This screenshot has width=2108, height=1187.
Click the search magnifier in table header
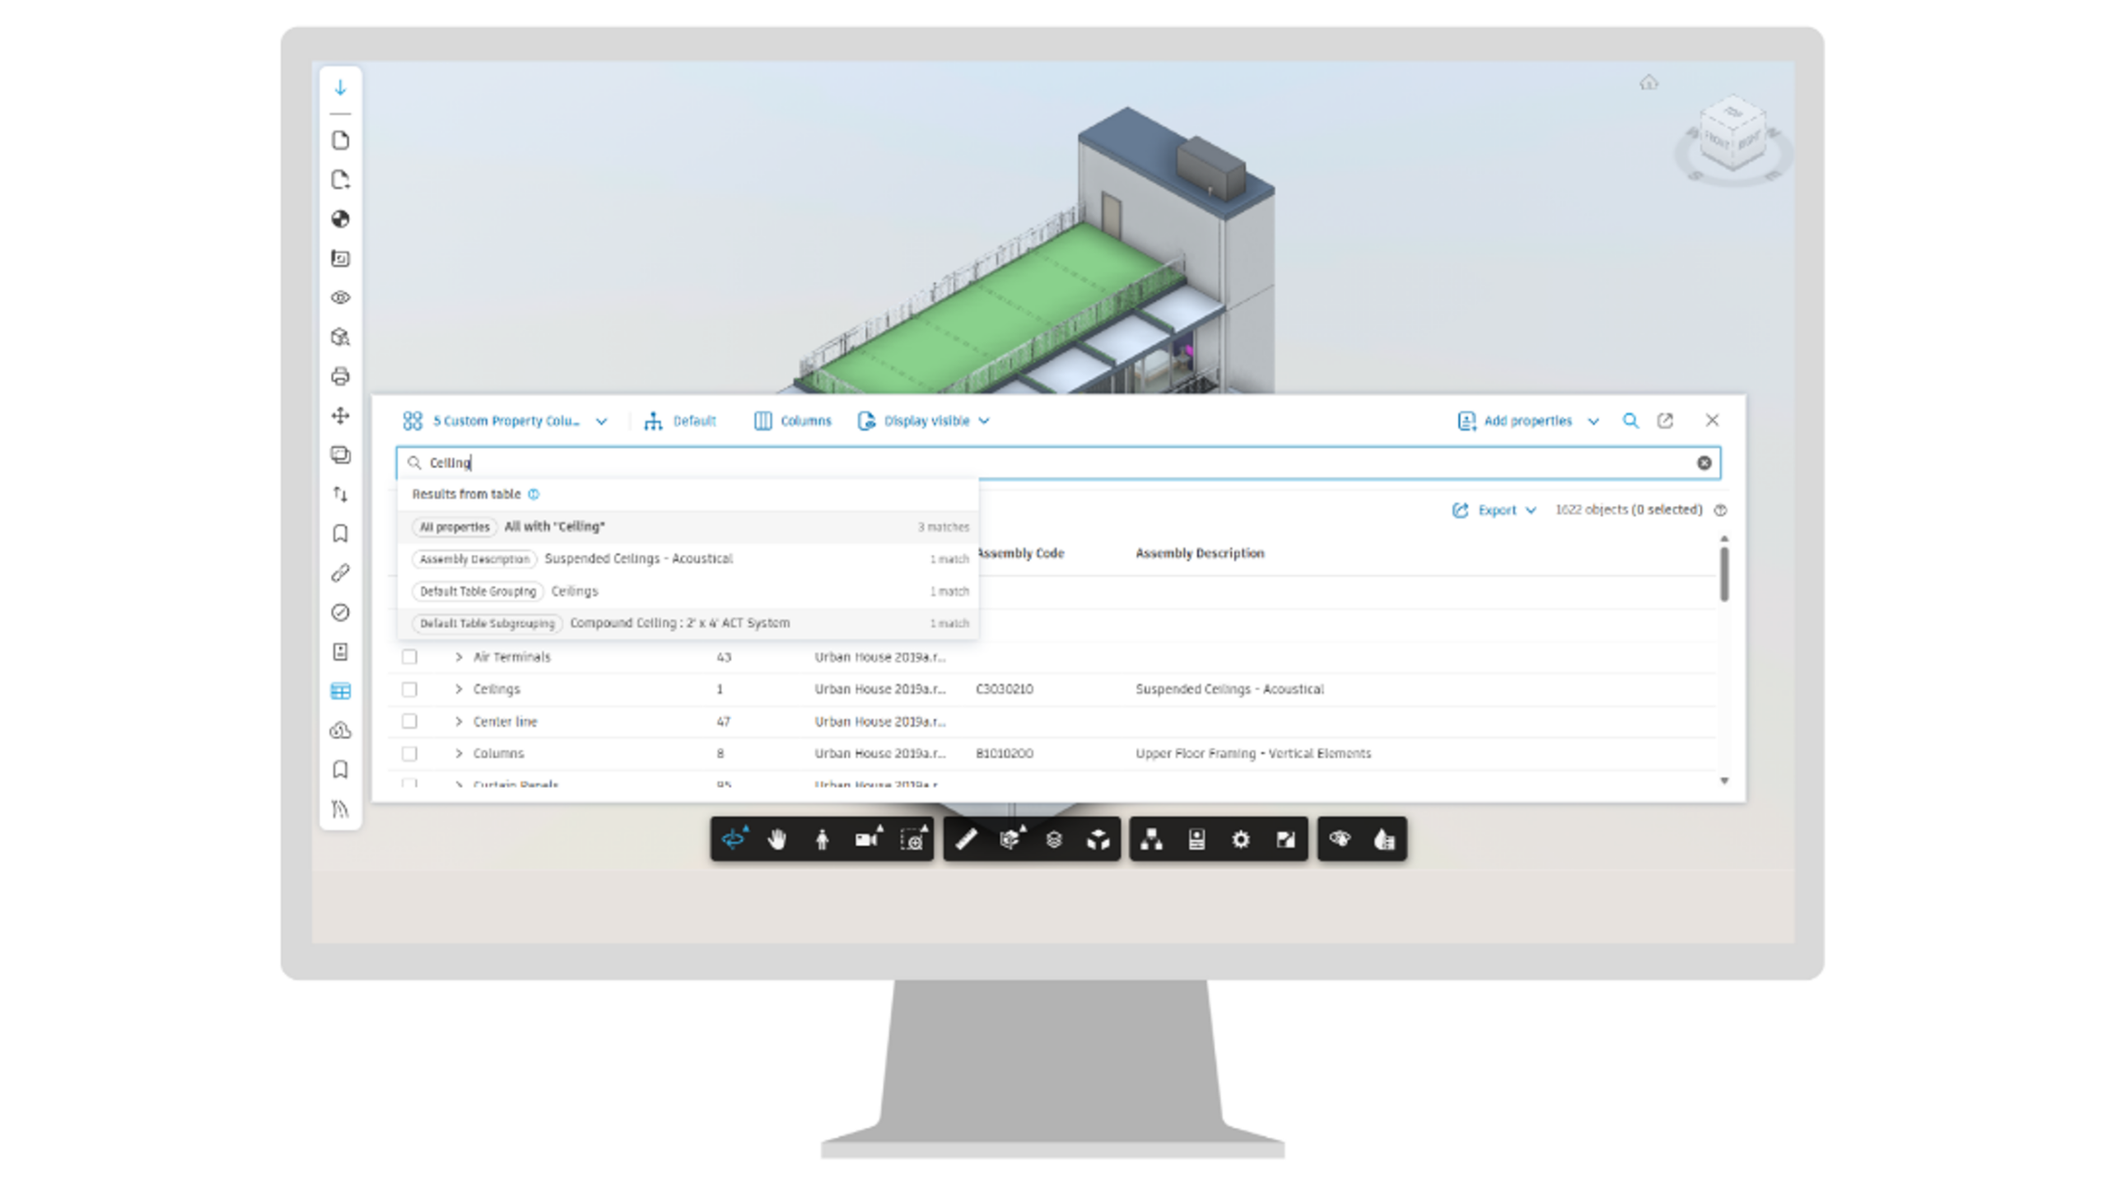tap(1630, 421)
